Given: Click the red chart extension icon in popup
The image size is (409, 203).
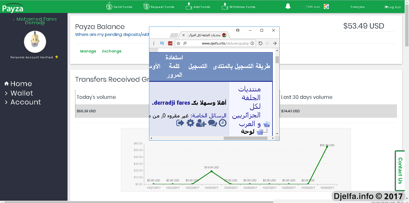Looking at the screenshot, I should click(x=170, y=43).
